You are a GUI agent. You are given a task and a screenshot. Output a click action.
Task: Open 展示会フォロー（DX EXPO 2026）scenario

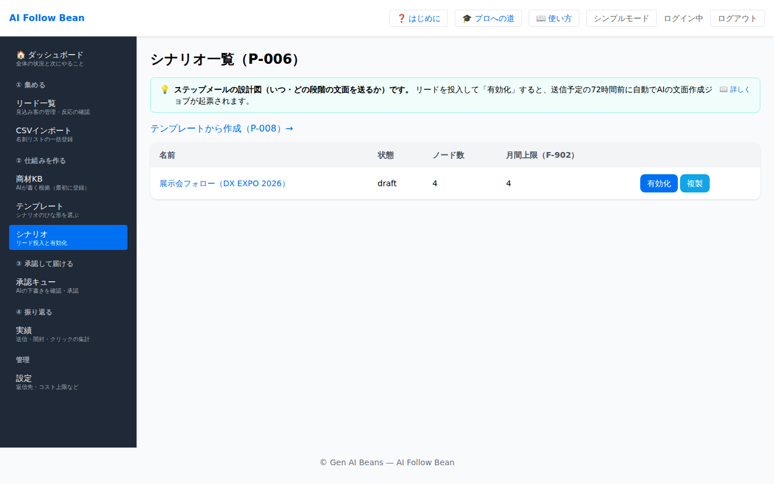(x=223, y=183)
